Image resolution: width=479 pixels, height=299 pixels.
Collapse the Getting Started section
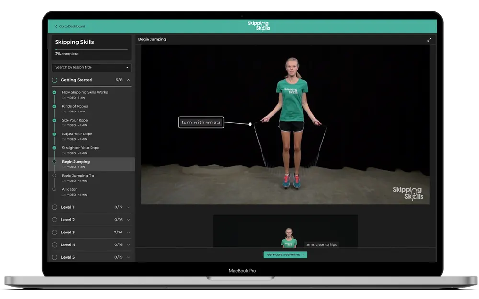(128, 80)
